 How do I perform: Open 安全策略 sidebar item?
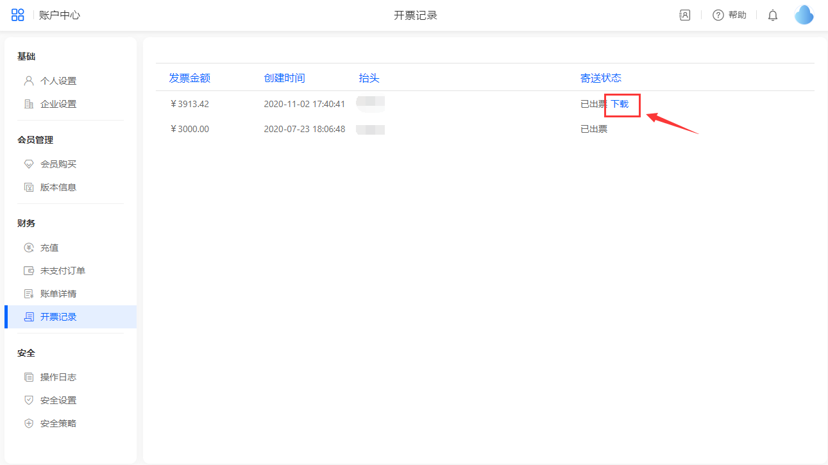pyautogui.click(x=58, y=423)
